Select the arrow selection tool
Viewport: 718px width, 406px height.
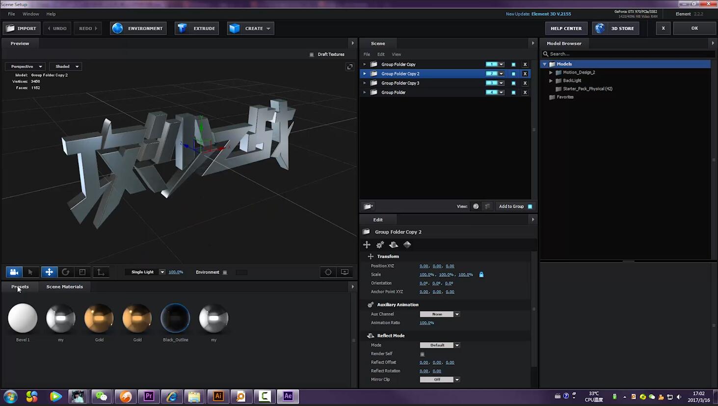pyautogui.click(x=30, y=272)
